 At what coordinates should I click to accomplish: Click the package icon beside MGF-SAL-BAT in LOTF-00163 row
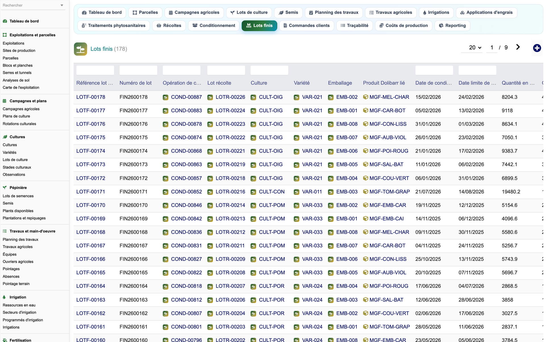click(366, 299)
